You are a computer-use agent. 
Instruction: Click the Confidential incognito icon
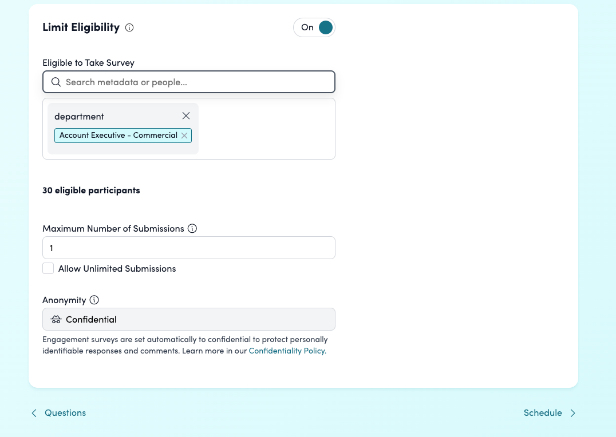(x=56, y=320)
